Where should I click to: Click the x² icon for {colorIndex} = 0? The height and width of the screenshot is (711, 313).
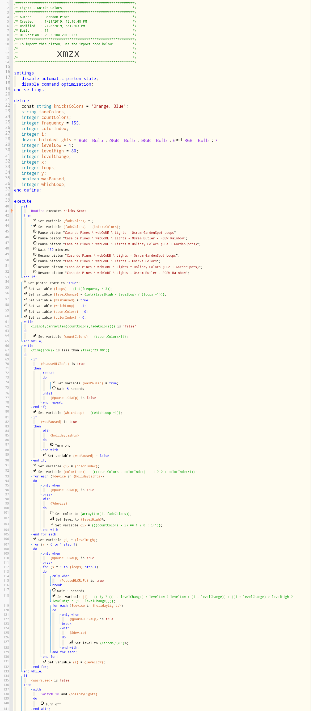(25, 317)
